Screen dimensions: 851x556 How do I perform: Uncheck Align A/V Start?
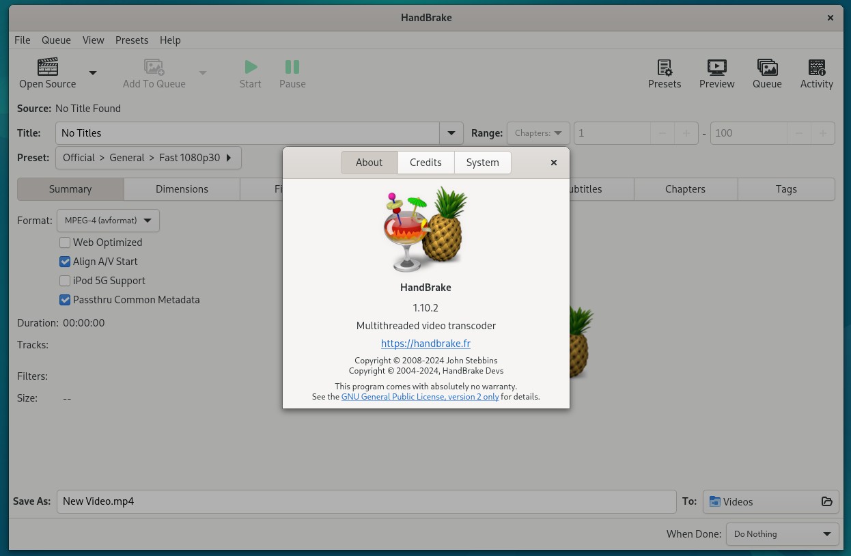pos(65,262)
